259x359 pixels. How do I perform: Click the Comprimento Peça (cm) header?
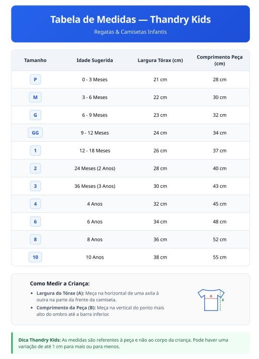point(220,60)
